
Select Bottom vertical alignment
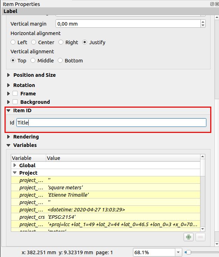click(x=60, y=60)
